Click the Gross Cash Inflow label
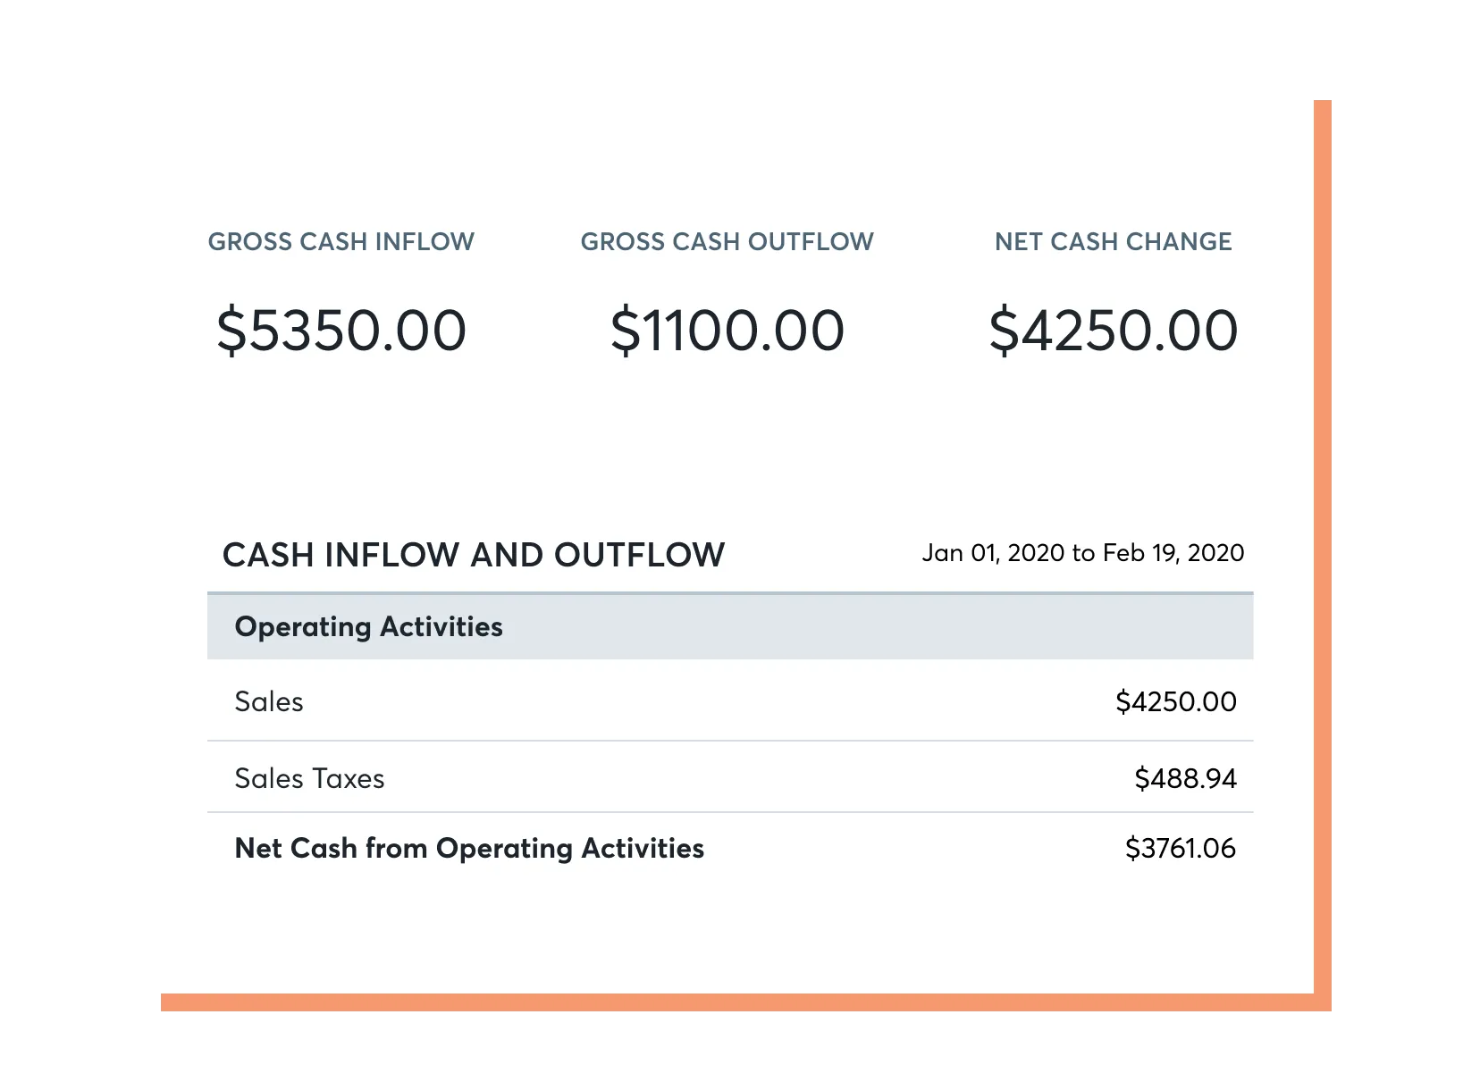1480x1090 pixels. point(341,242)
